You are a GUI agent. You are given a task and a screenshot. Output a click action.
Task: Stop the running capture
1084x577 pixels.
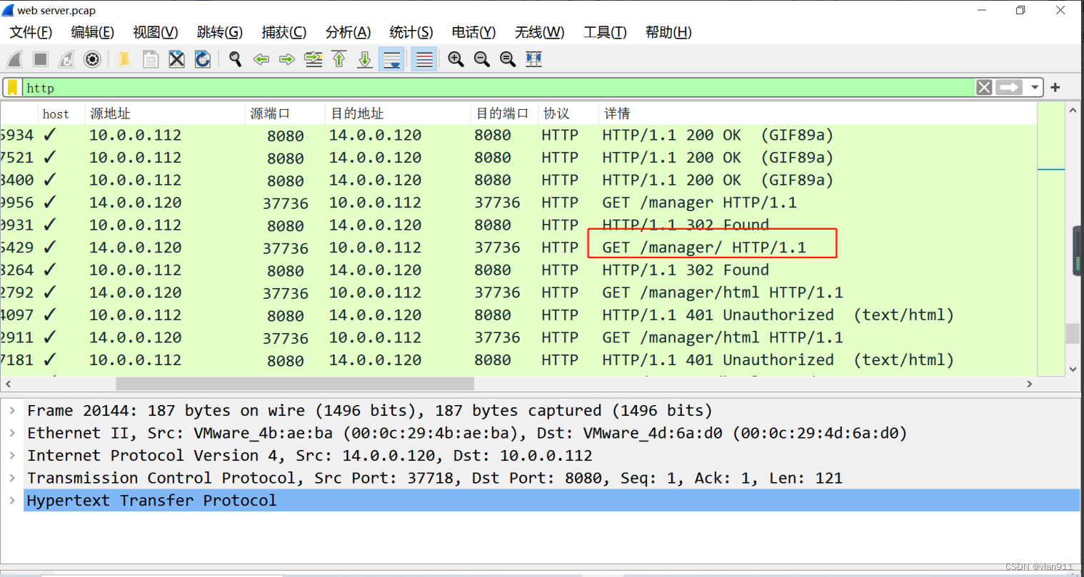click(x=41, y=59)
